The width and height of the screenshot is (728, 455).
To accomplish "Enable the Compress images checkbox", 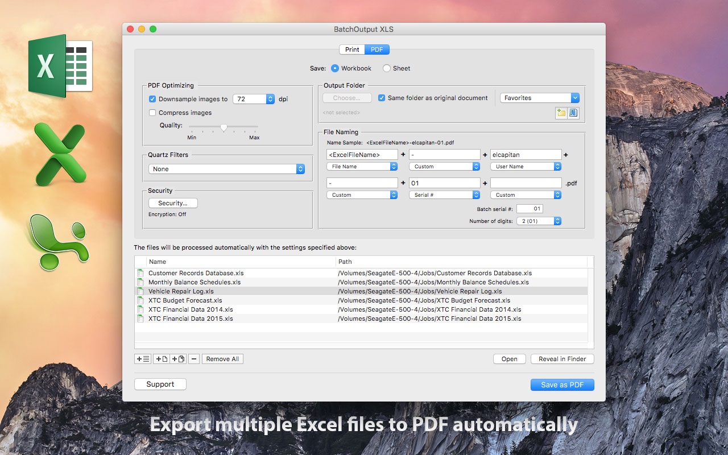I will (x=152, y=113).
